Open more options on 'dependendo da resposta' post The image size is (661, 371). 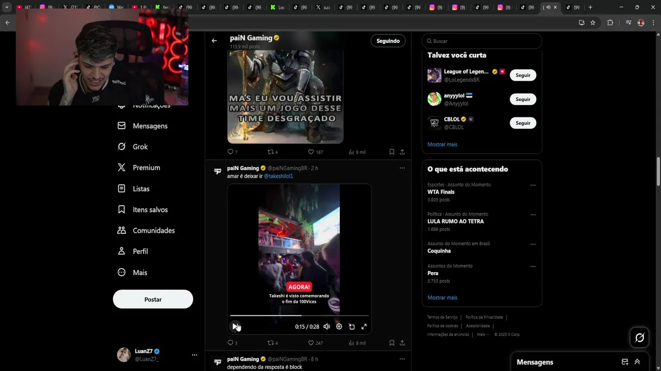tap(402, 359)
